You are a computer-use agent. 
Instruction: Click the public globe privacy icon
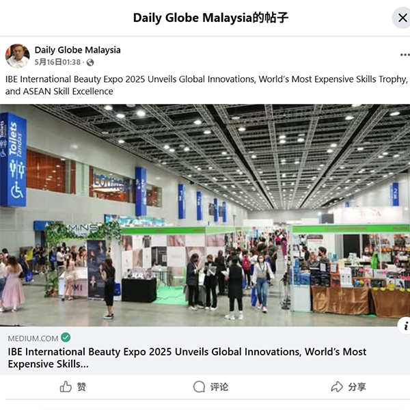tap(90, 62)
